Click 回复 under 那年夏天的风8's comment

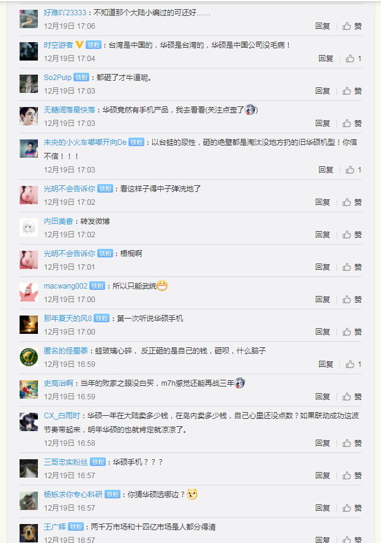(x=322, y=332)
